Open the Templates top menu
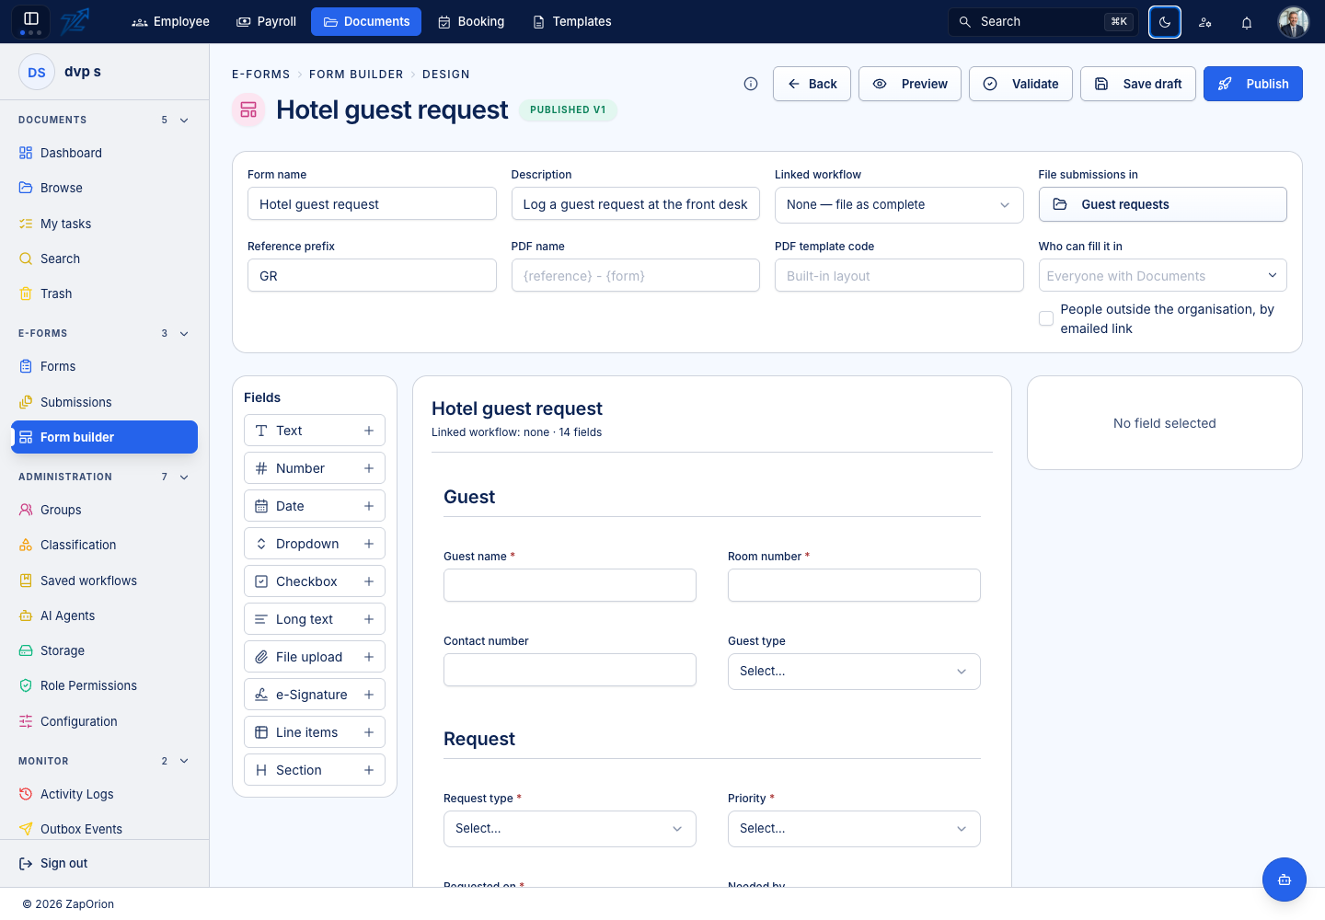This screenshot has height=920, width=1325. [572, 21]
